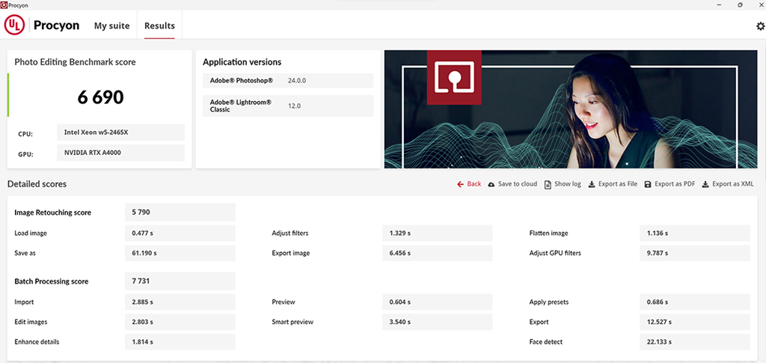
Task: Click Flatten image time 1.136 s
Action: tap(695, 233)
